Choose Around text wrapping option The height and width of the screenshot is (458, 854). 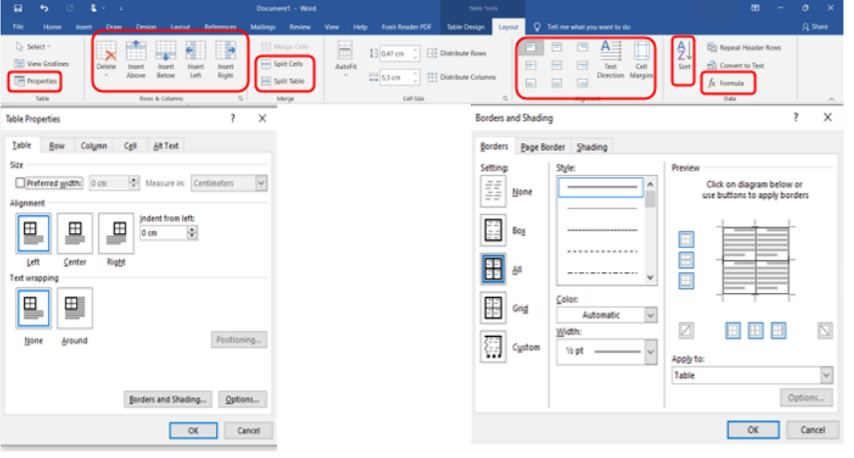point(75,309)
